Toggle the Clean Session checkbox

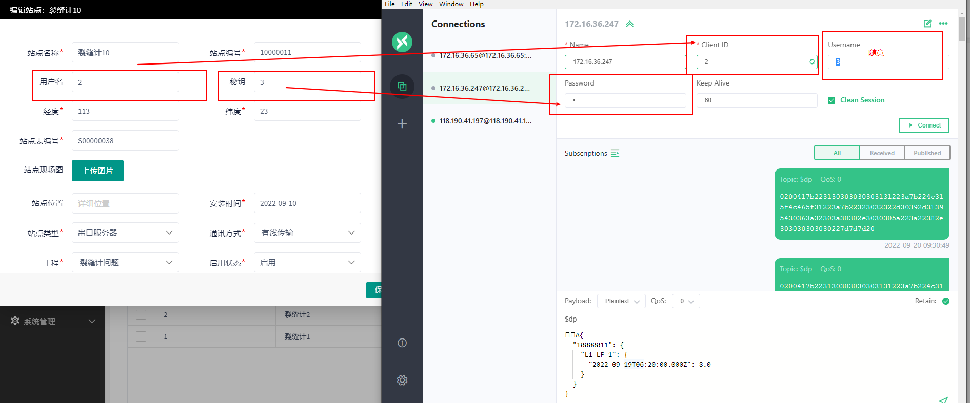(x=832, y=100)
